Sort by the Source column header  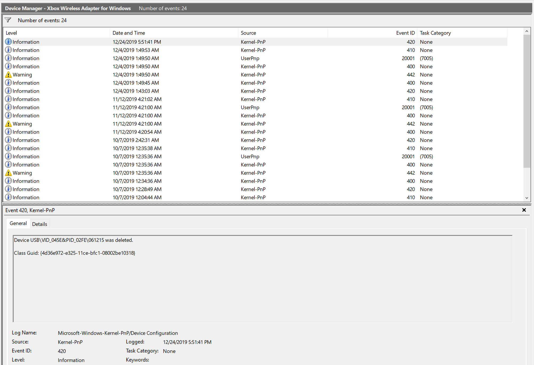[283, 33]
